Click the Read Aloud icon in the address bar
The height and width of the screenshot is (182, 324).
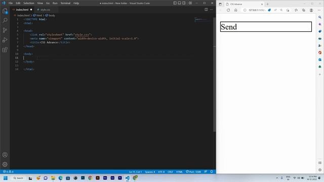tap(275, 10)
